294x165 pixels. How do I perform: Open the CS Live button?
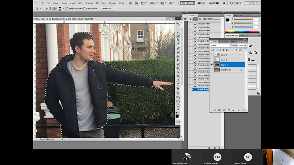tap(236, 3)
